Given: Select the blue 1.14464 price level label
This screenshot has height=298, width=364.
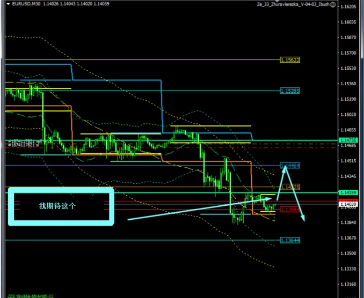Looking at the screenshot, I should click(291, 166).
